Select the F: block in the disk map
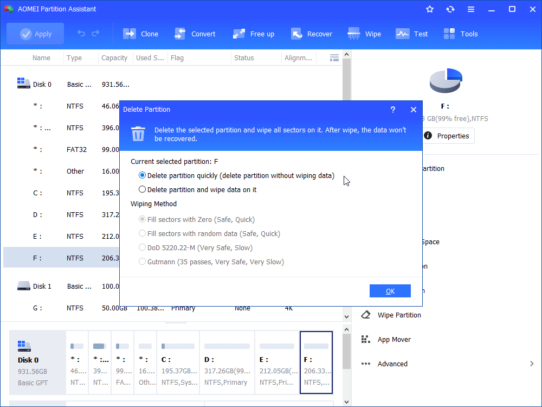Image resolution: width=542 pixels, height=407 pixels. 317,363
